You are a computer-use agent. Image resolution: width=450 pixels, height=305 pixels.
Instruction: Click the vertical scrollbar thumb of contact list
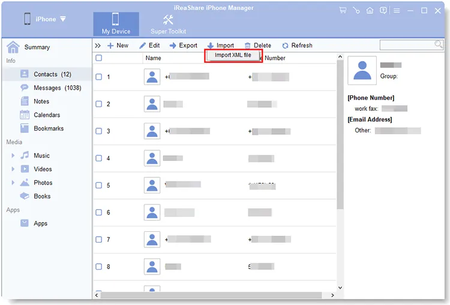click(x=340, y=135)
